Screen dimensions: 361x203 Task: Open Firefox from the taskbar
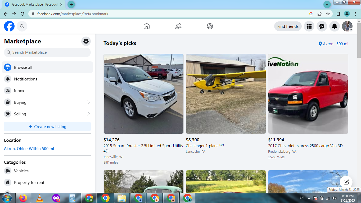pyautogui.click(x=23, y=198)
